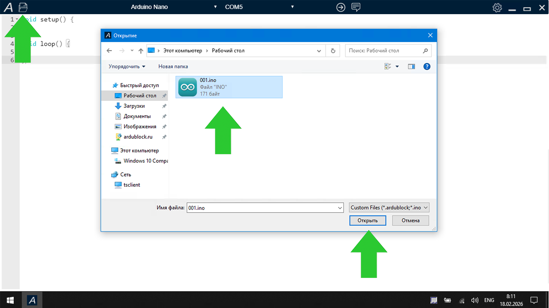Click the refresh button in address bar

tap(333, 51)
